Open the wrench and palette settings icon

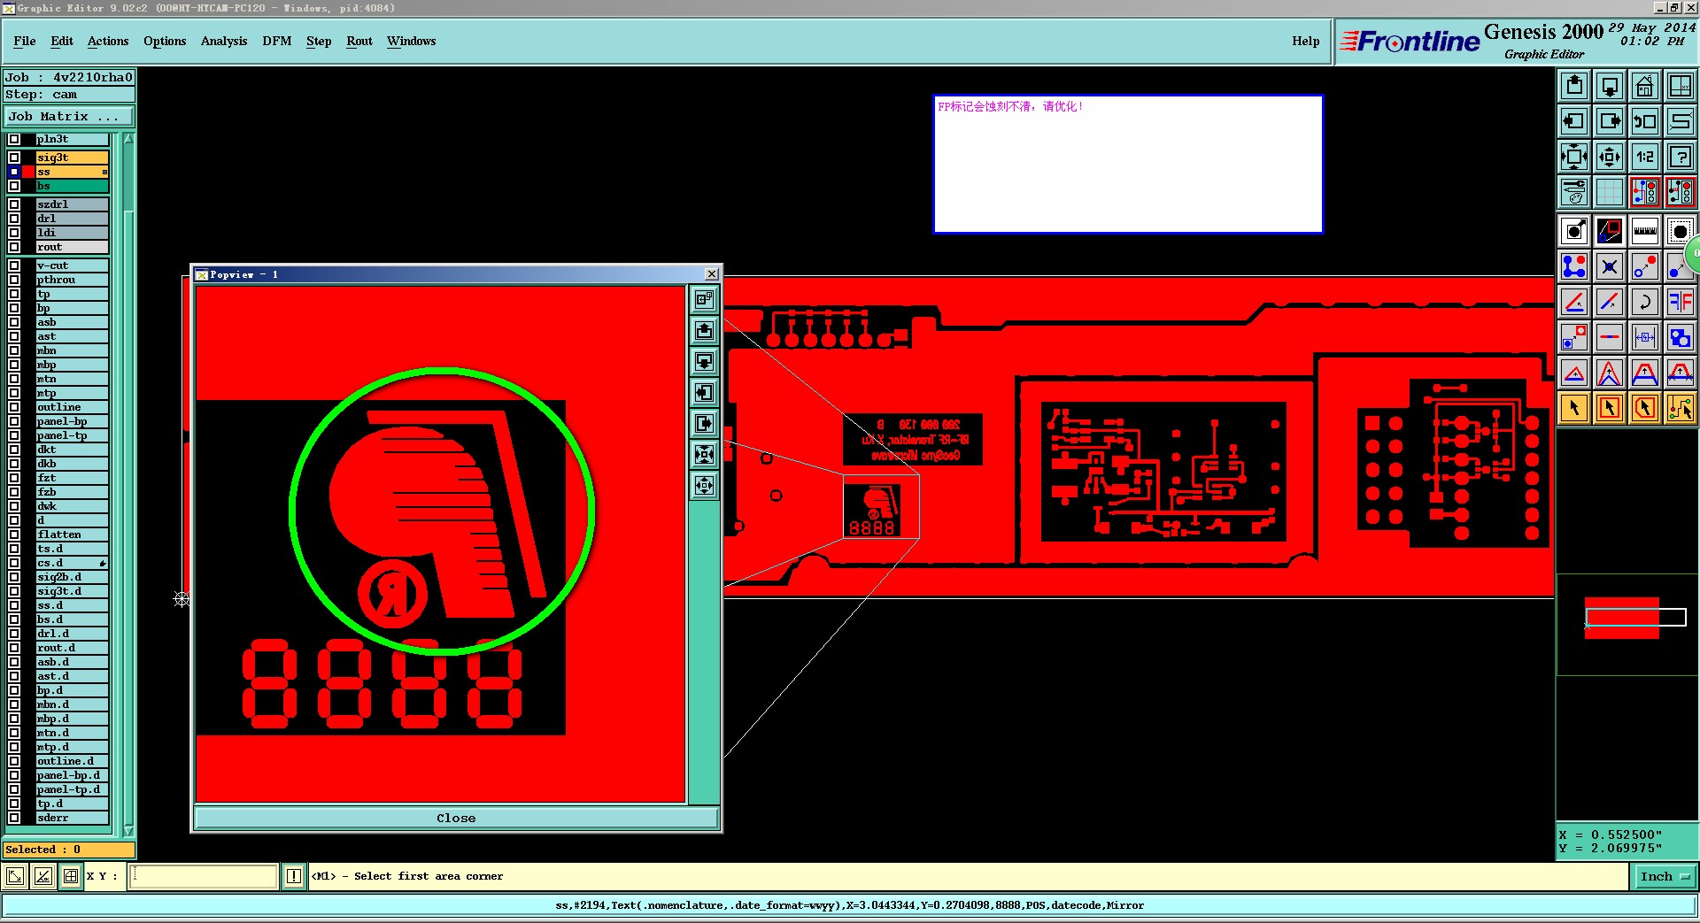[x=1574, y=192]
